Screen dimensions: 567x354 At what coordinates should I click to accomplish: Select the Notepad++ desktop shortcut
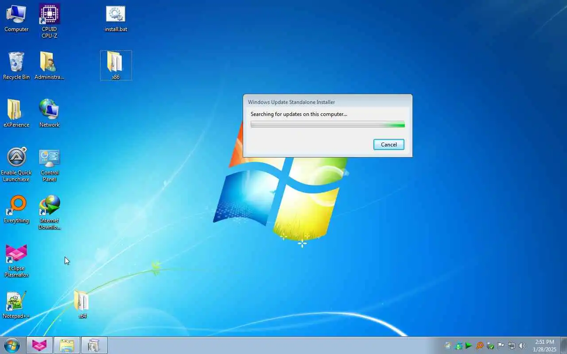pyautogui.click(x=16, y=305)
